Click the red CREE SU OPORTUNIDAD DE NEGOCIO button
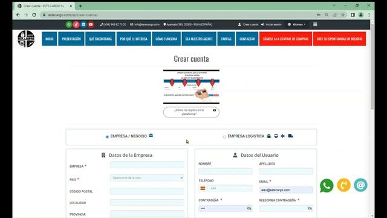 (339, 39)
